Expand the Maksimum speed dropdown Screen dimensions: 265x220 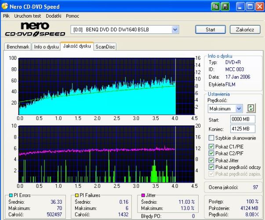pyautogui.click(x=239, y=109)
